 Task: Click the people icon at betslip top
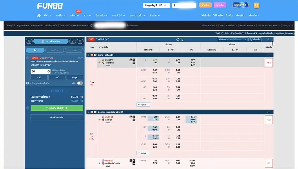[x=72, y=41]
